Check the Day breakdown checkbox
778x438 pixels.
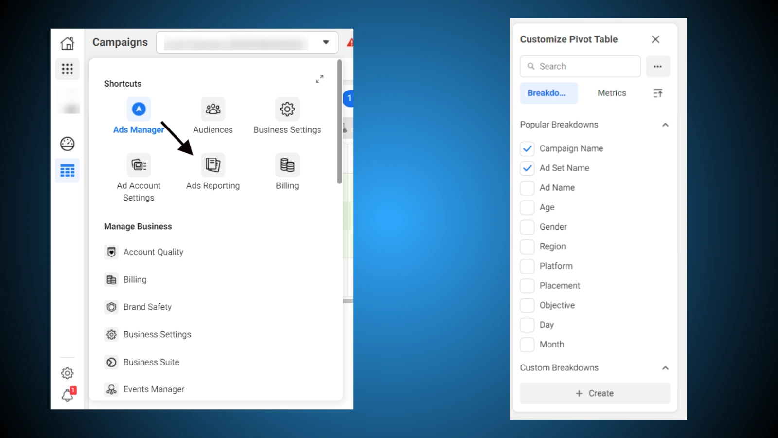tap(527, 325)
